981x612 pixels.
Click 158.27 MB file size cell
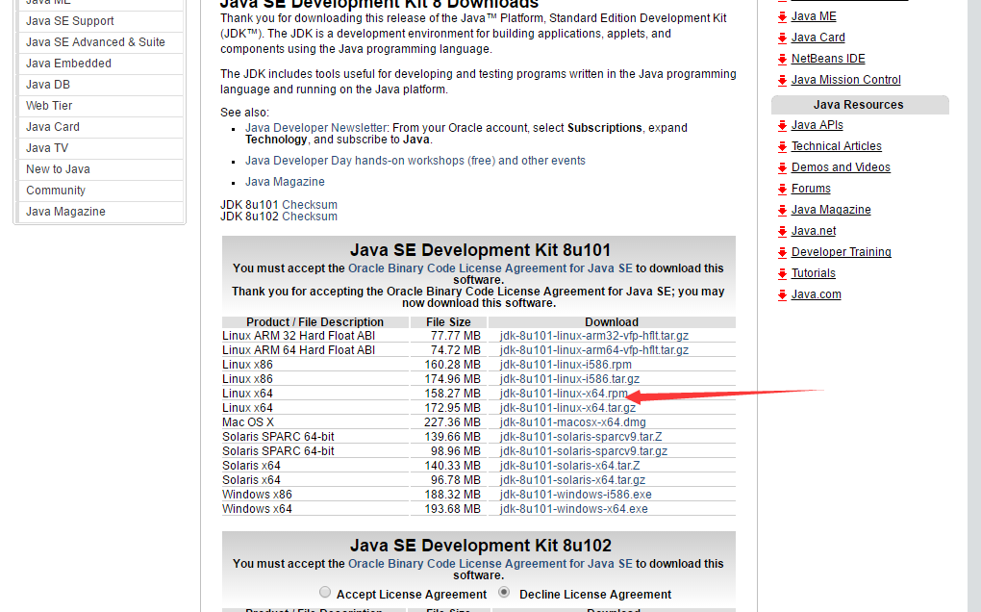[452, 394]
